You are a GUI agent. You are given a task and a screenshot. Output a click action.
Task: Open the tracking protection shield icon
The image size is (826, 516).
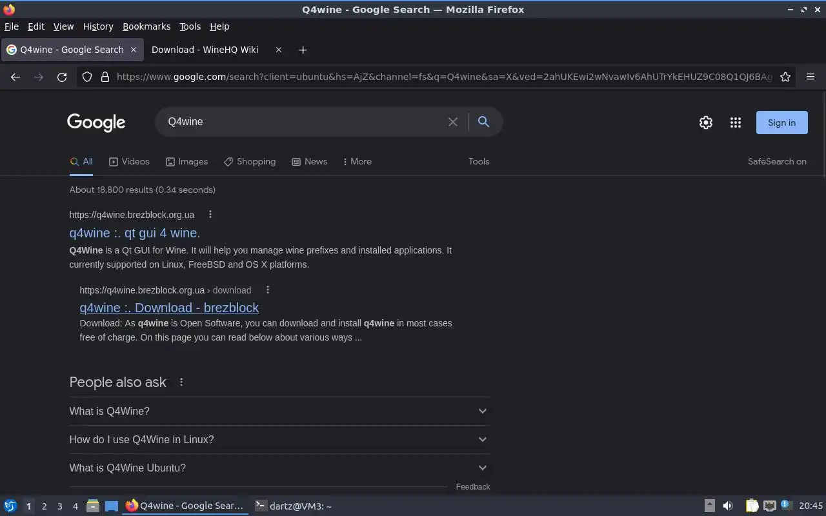pos(87,77)
